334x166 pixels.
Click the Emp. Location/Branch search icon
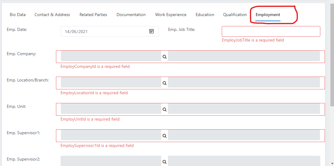click(x=165, y=83)
